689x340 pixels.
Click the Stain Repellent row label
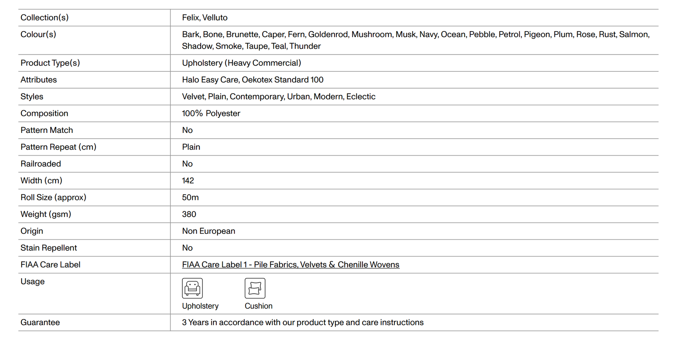click(49, 248)
